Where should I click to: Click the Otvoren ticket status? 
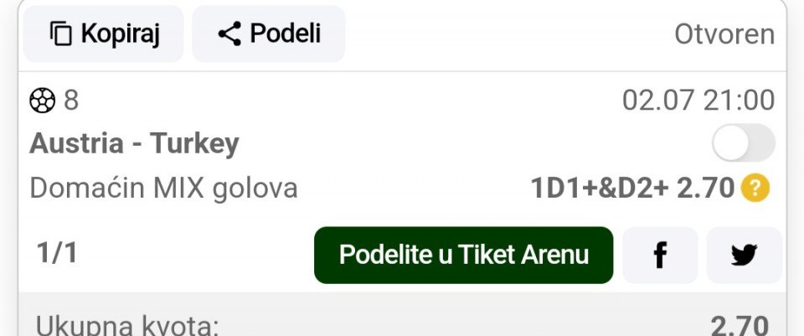tap(724, 34)
